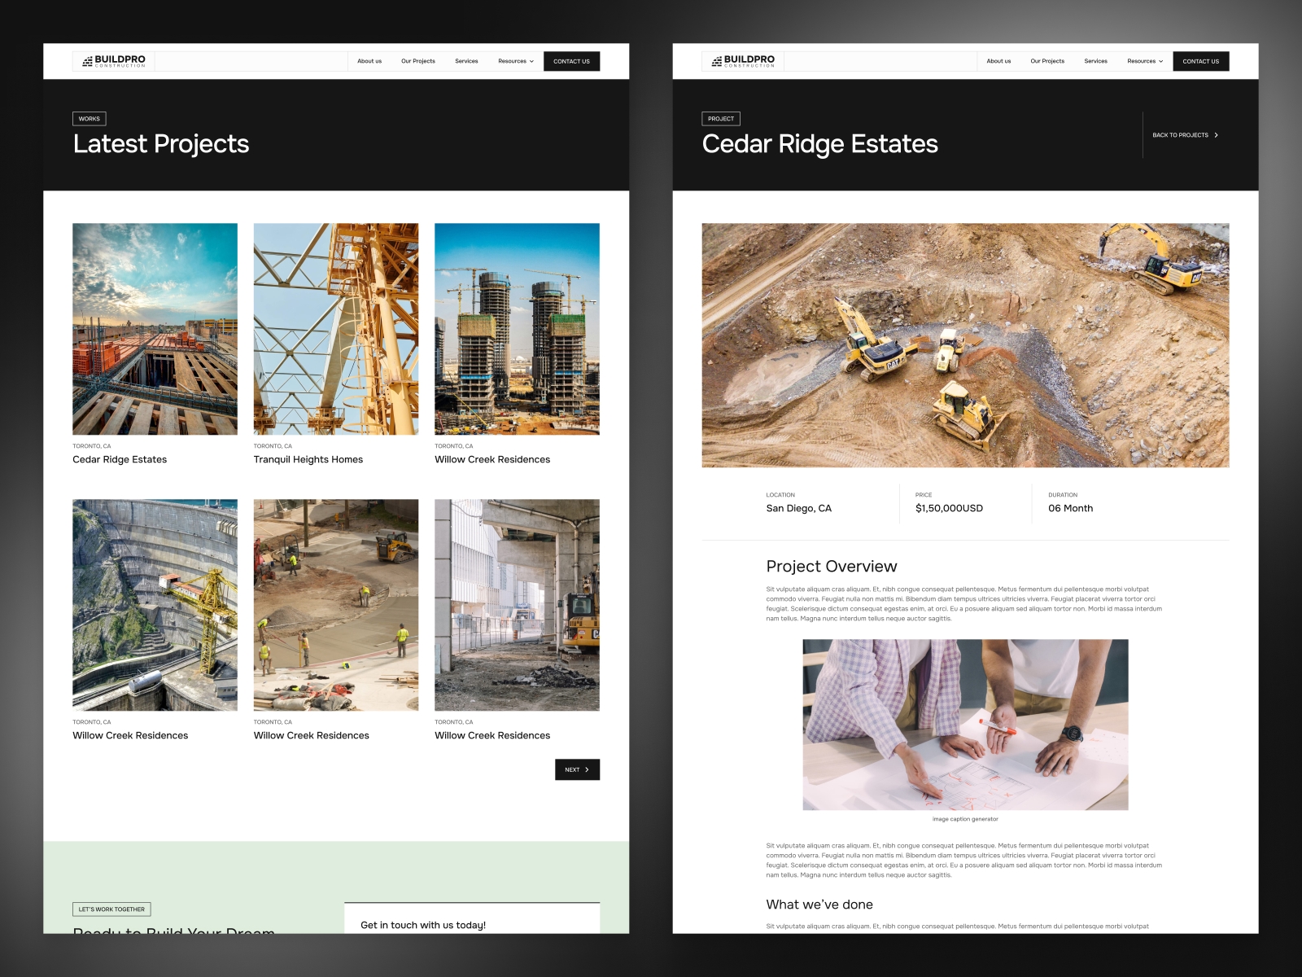Click the Resources chevron arrow
The image size is (1302, 977).
[534, 60]
